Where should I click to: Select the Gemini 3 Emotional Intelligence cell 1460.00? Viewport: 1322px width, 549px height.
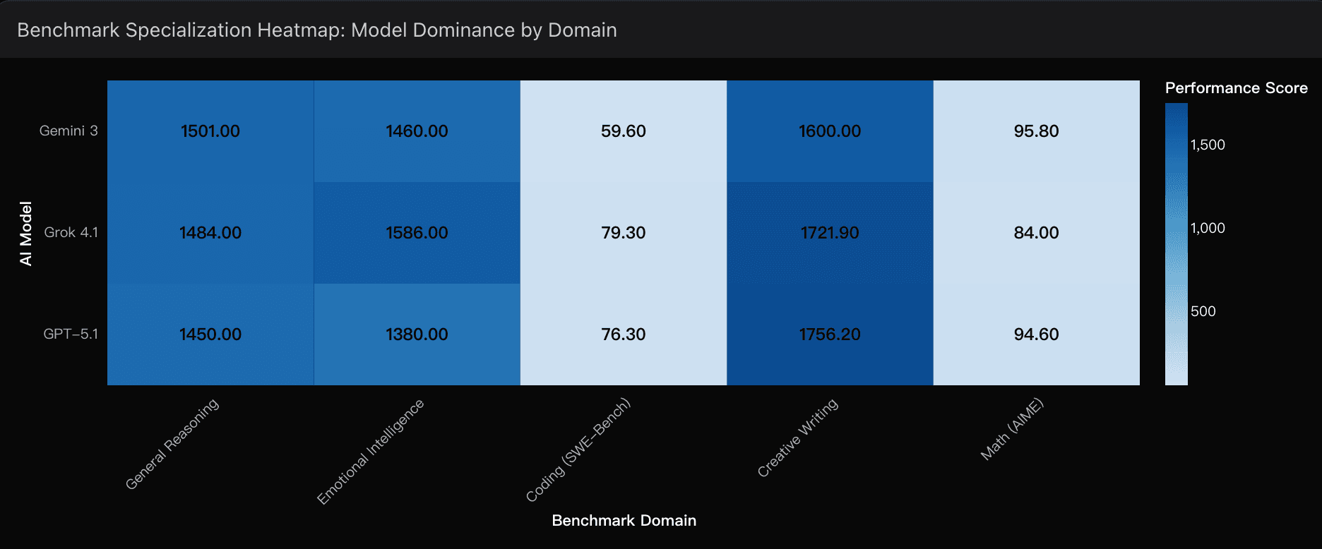coord(417,131)
